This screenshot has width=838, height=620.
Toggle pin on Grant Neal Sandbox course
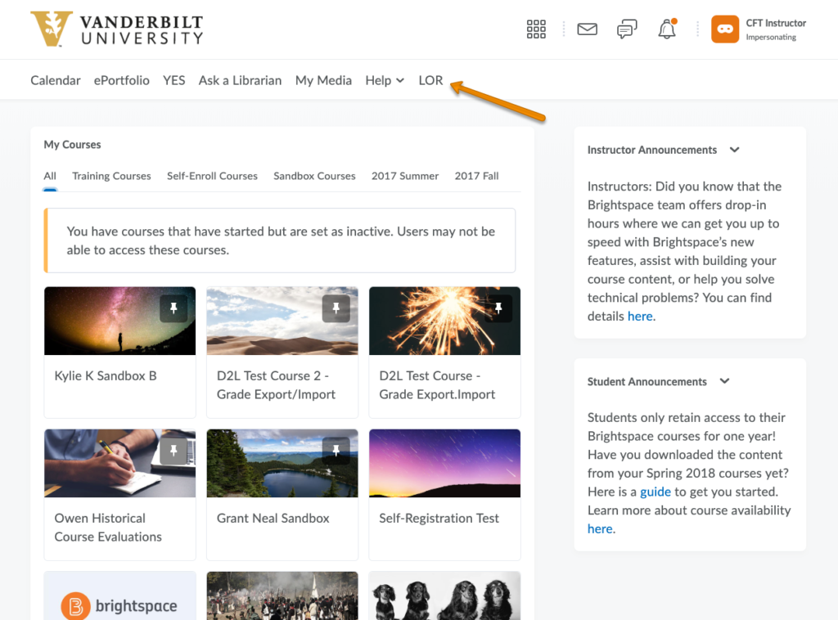click(336, 451)
